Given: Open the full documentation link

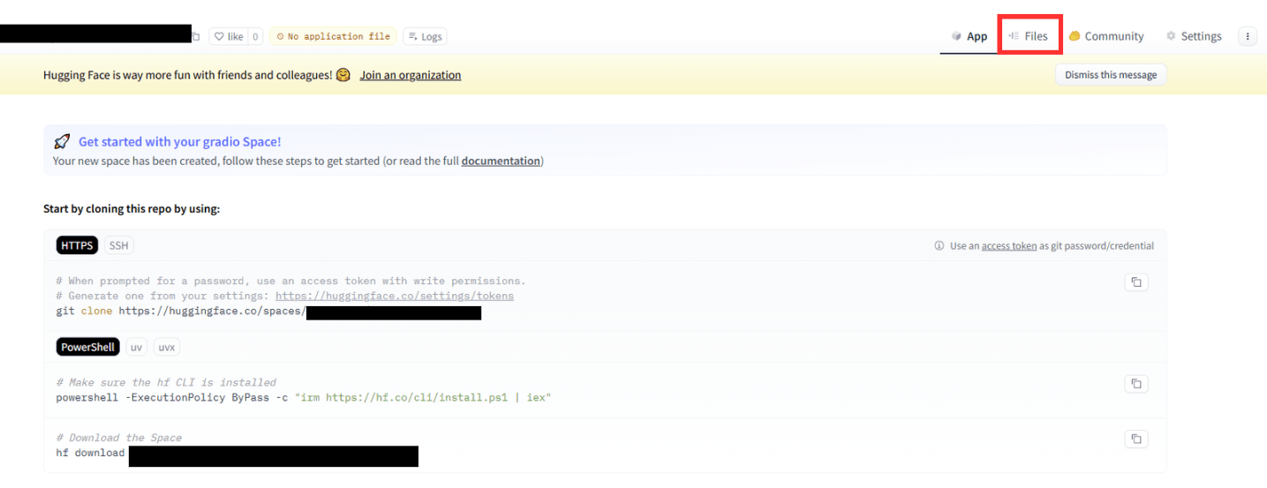Looking at the screenshot, I should click(x=500, y=161).
